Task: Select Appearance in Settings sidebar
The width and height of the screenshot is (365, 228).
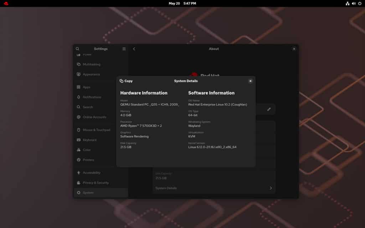Action: tap(101, 74)
